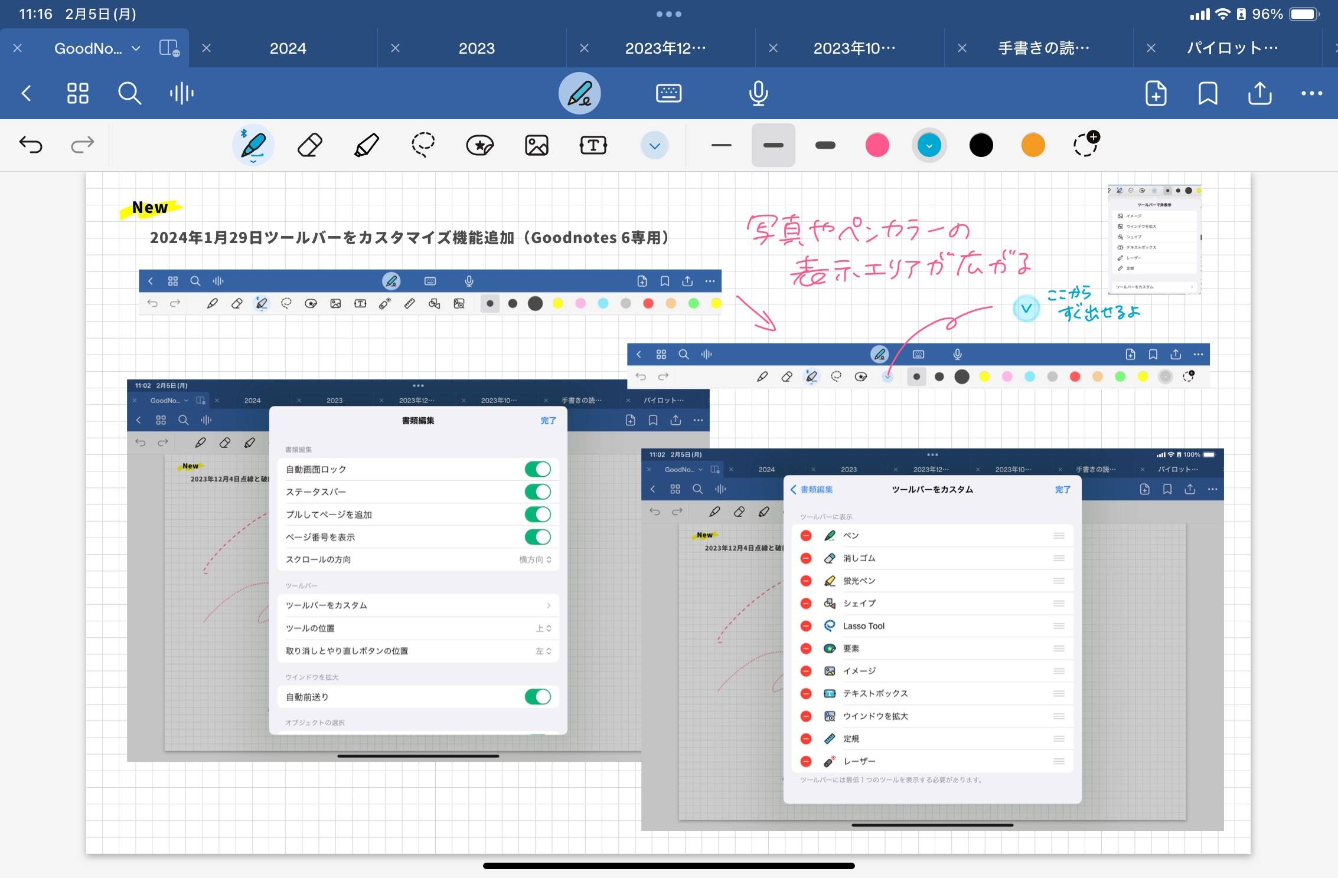Screen dimensions: 1338x878
Task: Toggle 自動前送り switch in pasted screenshot
Action: point(537,697)
